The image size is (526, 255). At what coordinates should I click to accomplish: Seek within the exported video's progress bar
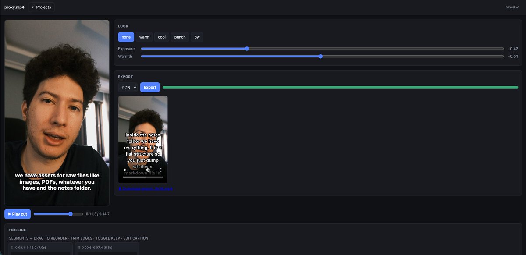[x=143, y=177]
